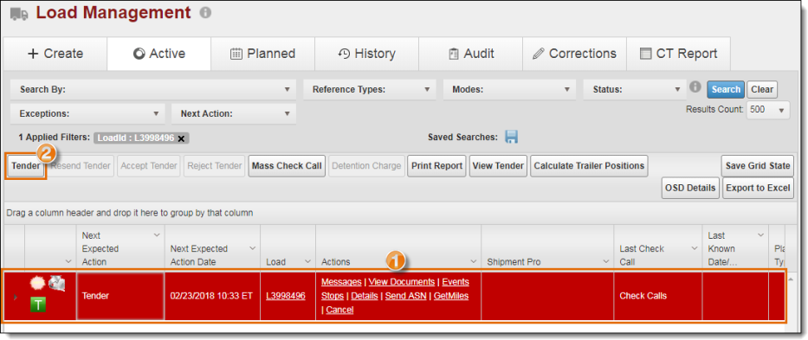The width and height of the screenshot is (808, 340).
Task: Switch to the Corrections tab
Action: pyautogui.click(x=574, y=54)
